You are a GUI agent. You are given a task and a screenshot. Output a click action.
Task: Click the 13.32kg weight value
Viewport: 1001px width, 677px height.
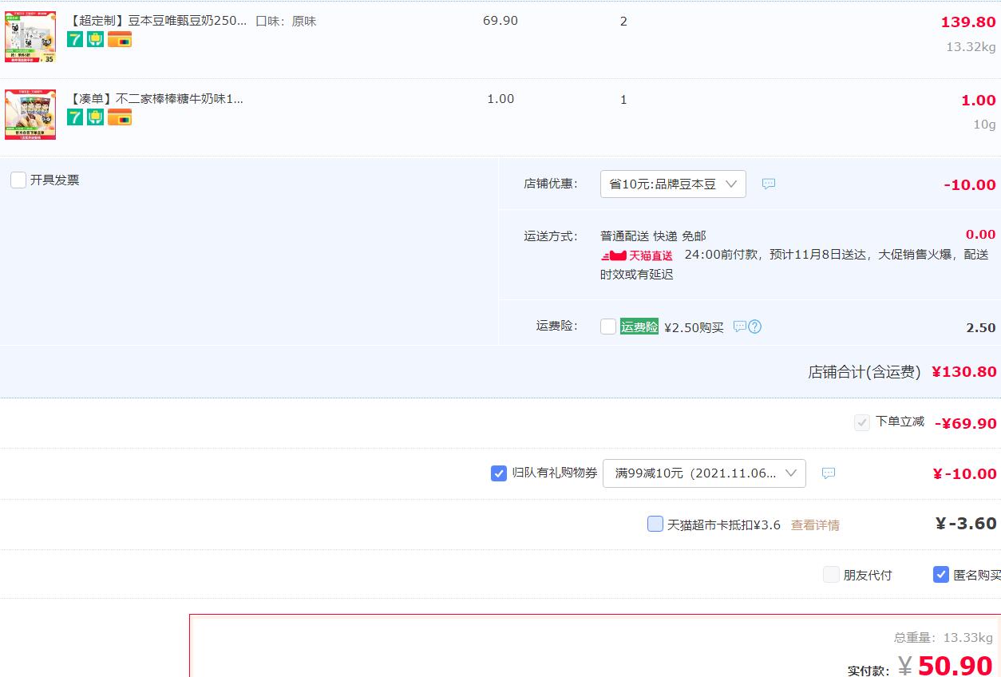(x=971, y=46)
